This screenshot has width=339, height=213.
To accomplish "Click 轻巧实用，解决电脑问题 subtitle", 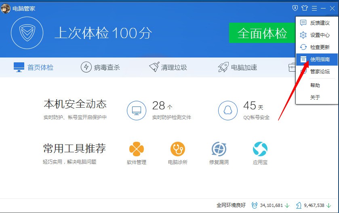I will (x=69, y=162).
